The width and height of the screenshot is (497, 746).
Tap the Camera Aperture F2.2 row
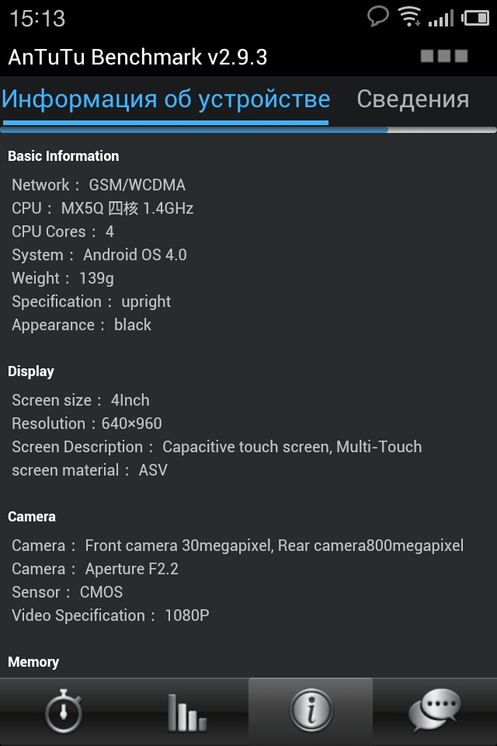(x=95, y=569)
